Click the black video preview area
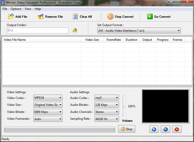The width and height of the screenshot is (194, 142). (x=165, y=106)
